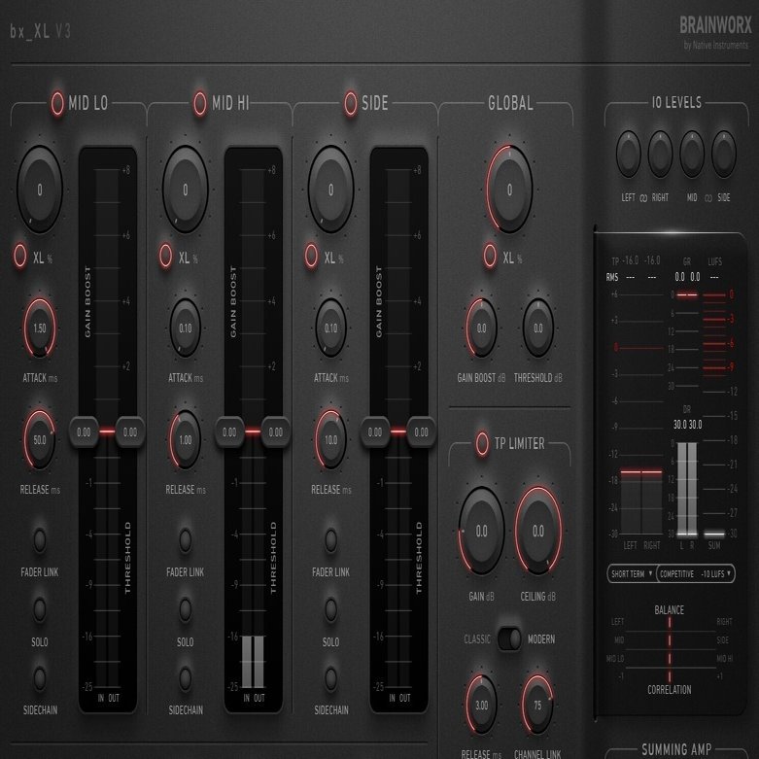The height and width of the screenshot is (759, 759).
Task: Click the SIDE threshold fader handle
Action: pyautogui.click(x=421, y=431)
